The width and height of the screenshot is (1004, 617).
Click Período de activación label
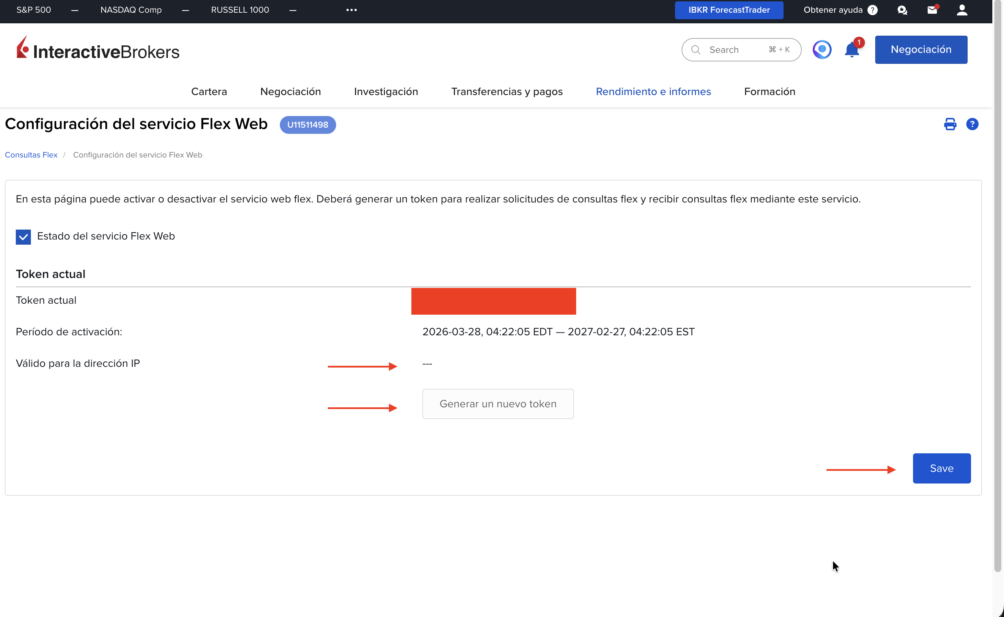[x=69, y=332]
